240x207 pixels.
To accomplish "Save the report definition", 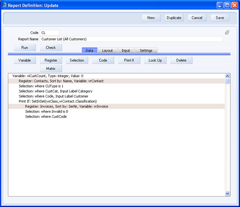I will [x=220, y=18].
